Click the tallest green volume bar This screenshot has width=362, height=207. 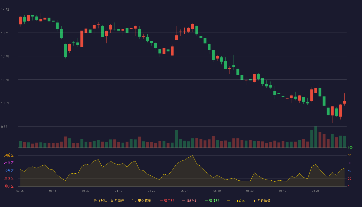(316, 137)
